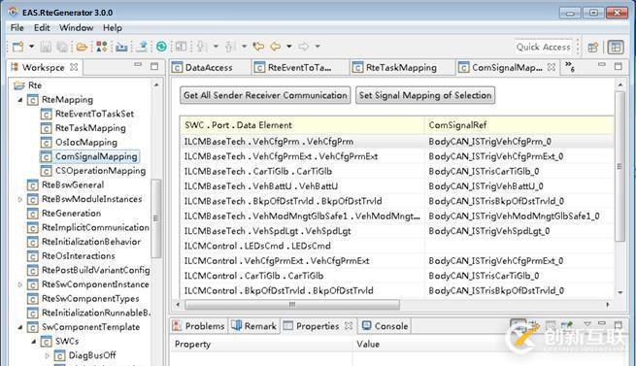Click the last edit location icon
The width and height of the screenshot is (636, 366).
pos(258,47)
